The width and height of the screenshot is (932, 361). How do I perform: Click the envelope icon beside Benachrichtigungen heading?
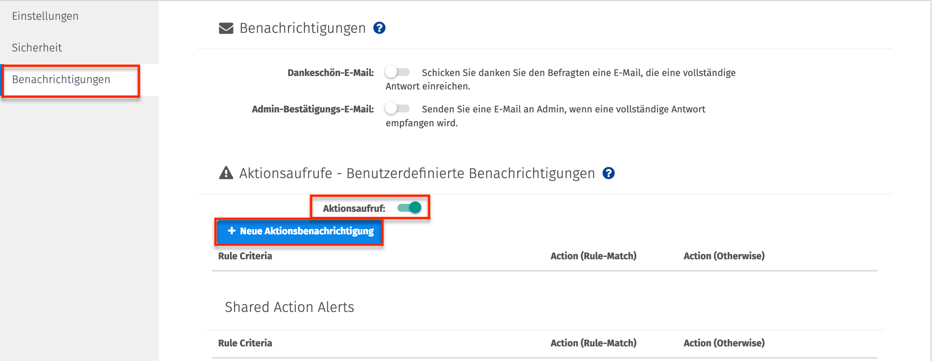225,28
